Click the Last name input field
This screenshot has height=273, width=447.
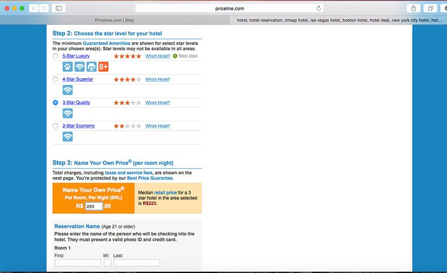click(137, 263)
